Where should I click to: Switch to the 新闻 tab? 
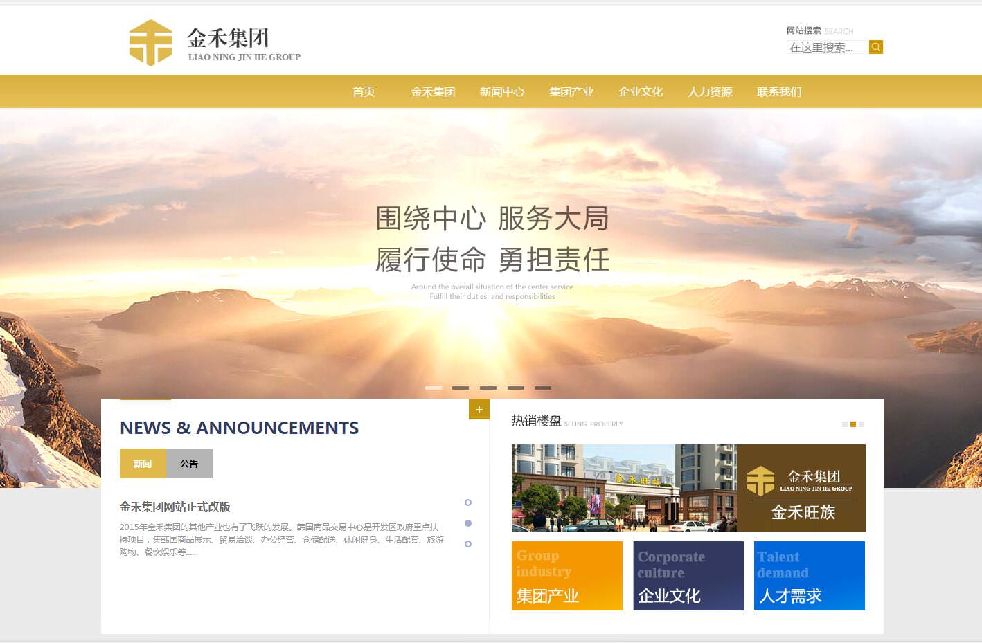point(143,464)
